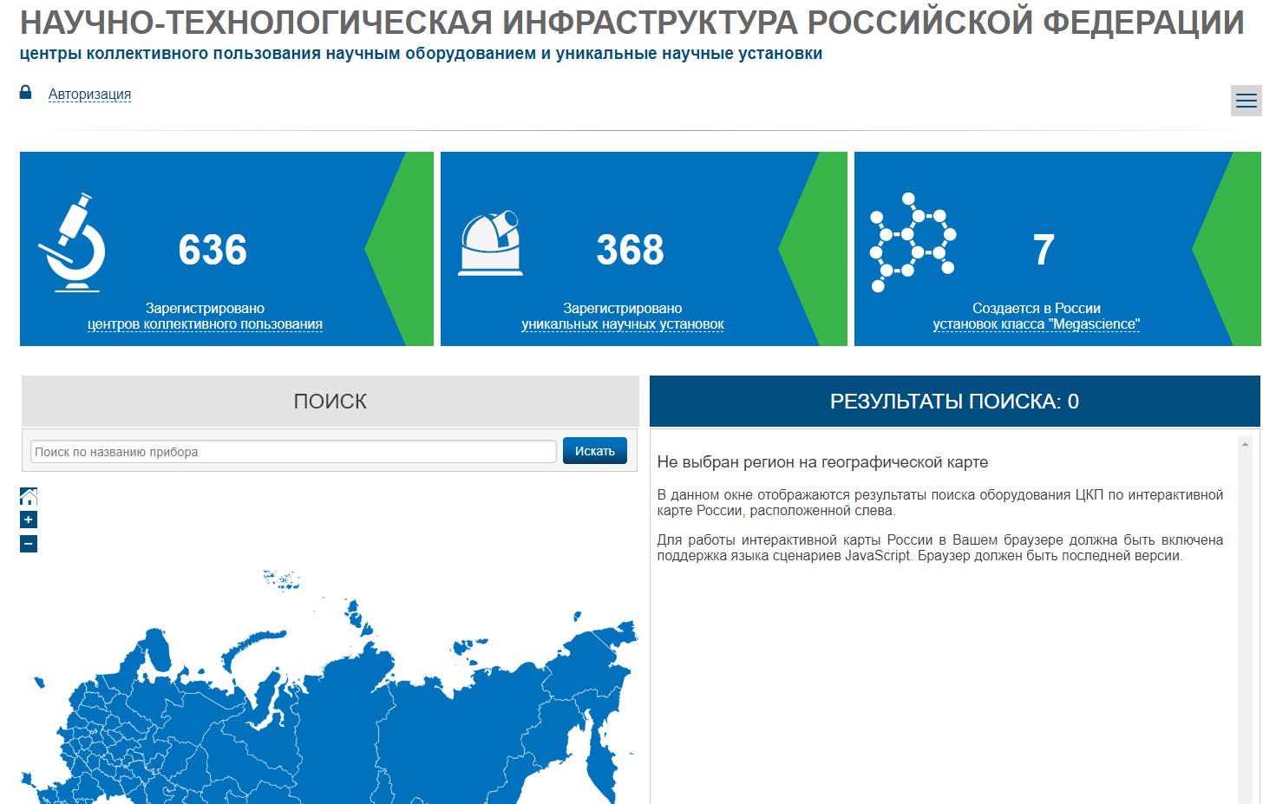
Task: Click the number 7 on Megascience card
Action: [x=1044, y=250]
